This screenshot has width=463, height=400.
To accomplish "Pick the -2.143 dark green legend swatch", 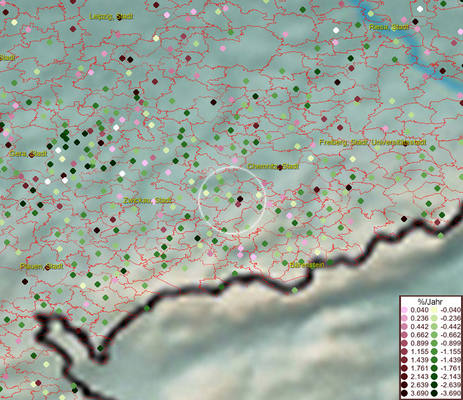I will (434, 377).
